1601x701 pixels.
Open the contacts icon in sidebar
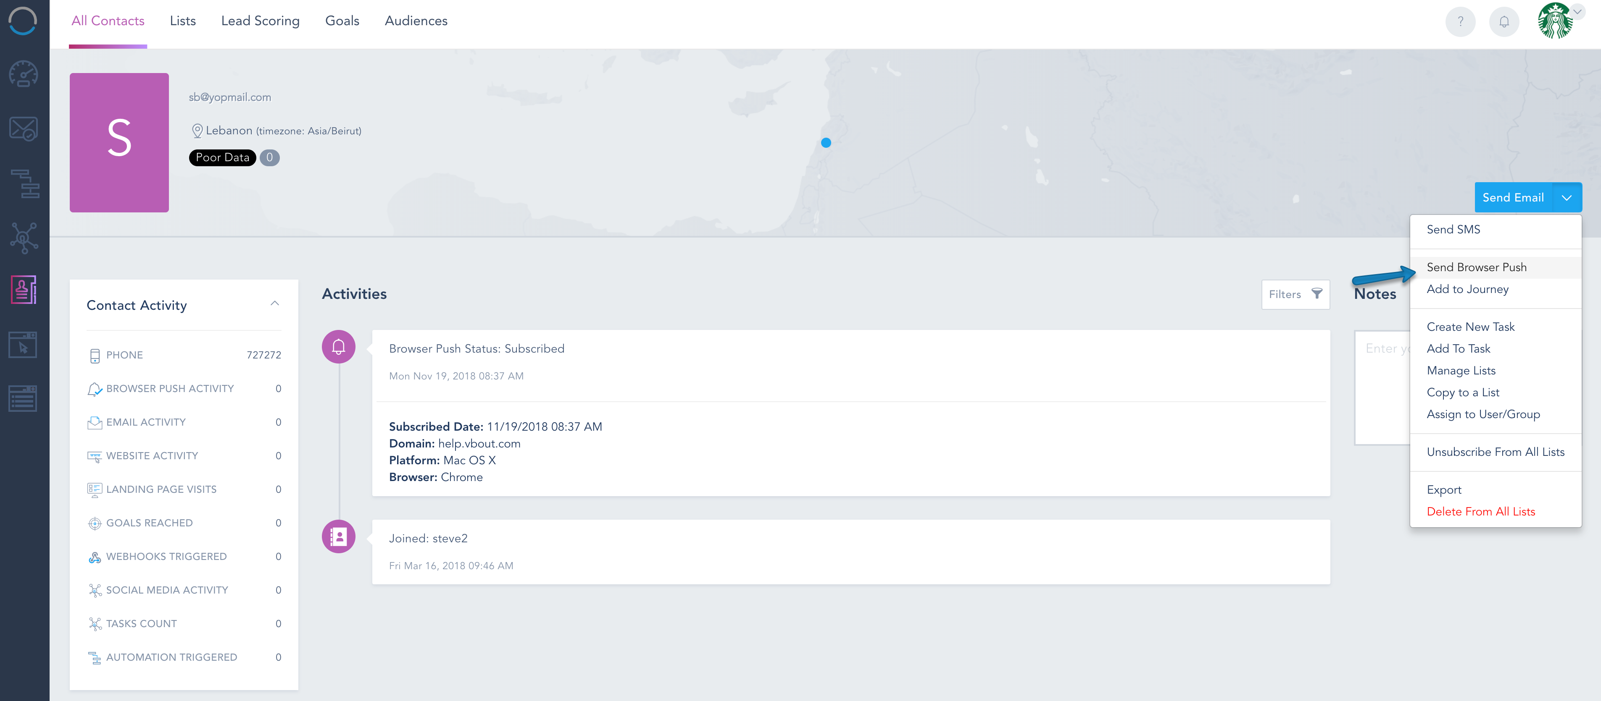24,290
